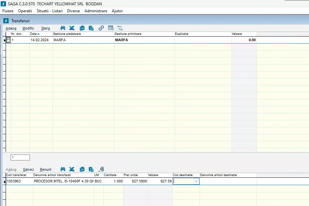Screen dimensions: 309x206
Task: Click the value cell 627.59
Action: [x=160, y=181]
